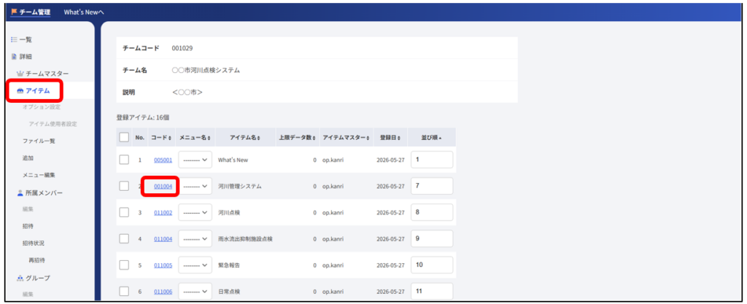Click the 河川管理システム item name

[x=239, y=187]
